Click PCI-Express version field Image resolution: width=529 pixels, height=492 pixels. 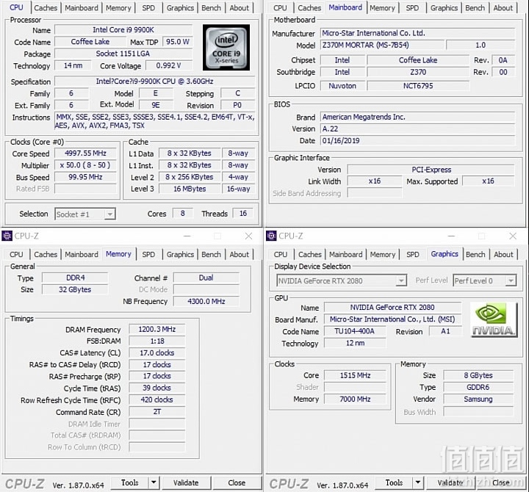(431, 170)
